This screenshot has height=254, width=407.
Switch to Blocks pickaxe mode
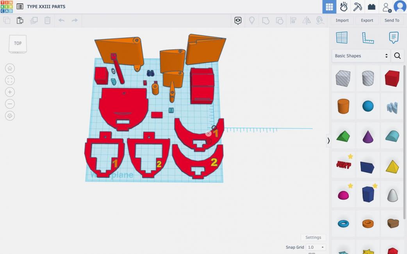pyautogui.click(x=357, y=7)
